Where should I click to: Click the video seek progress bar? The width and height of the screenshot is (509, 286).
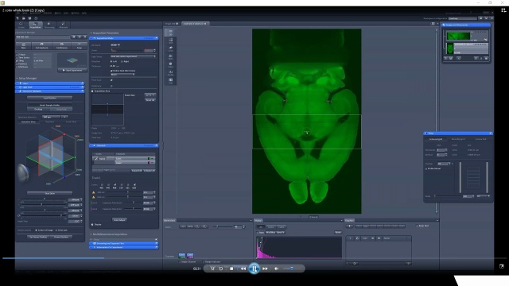254,258
